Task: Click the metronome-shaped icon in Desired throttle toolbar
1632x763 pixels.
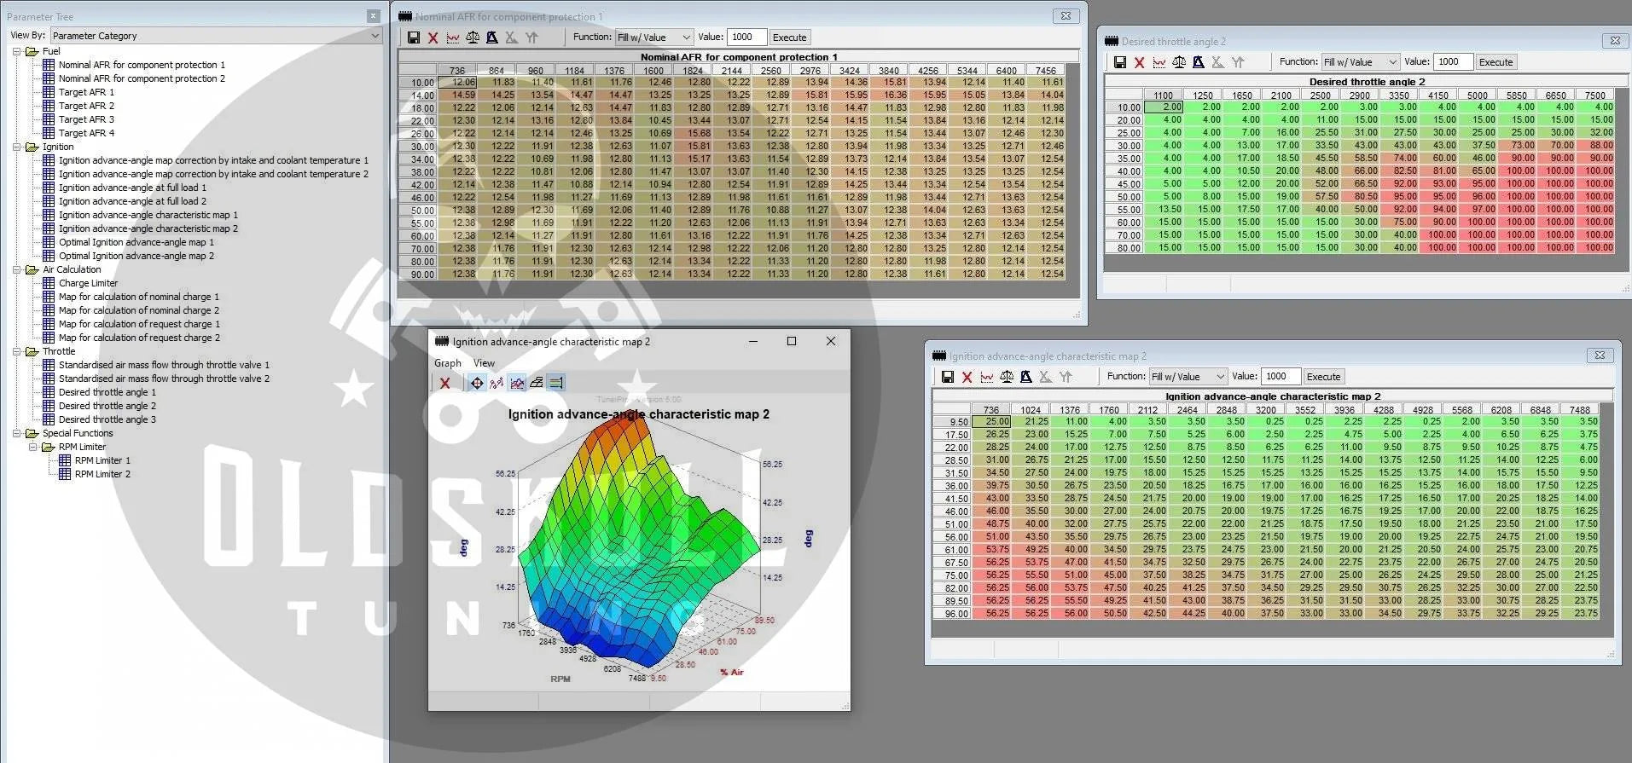Action: pyautogui.click(x=1199, y=62)
